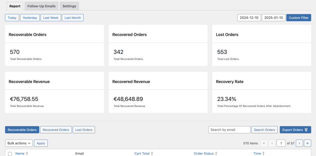Image resolution: width=316 pixels, height=156 pixels.
Task: Sort by Cart Total column arrows
Action: [152, 154]
